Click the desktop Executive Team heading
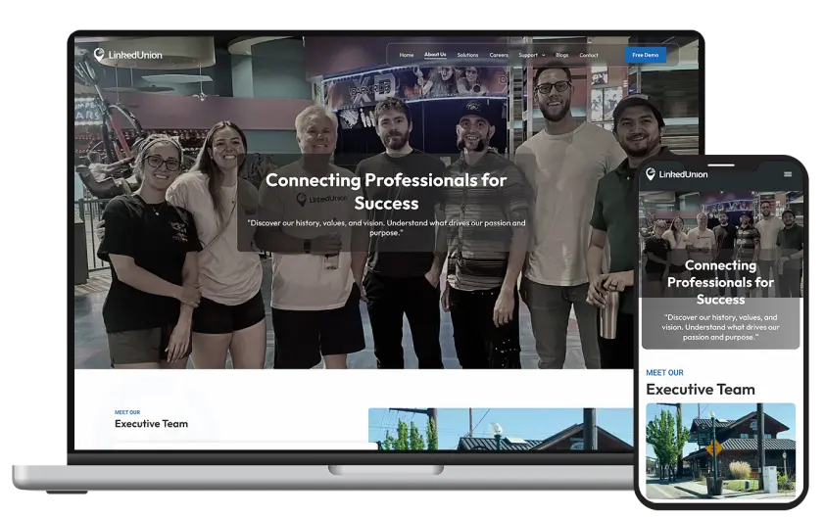Viewport: 824px width, 517px height. pos(151,424)
